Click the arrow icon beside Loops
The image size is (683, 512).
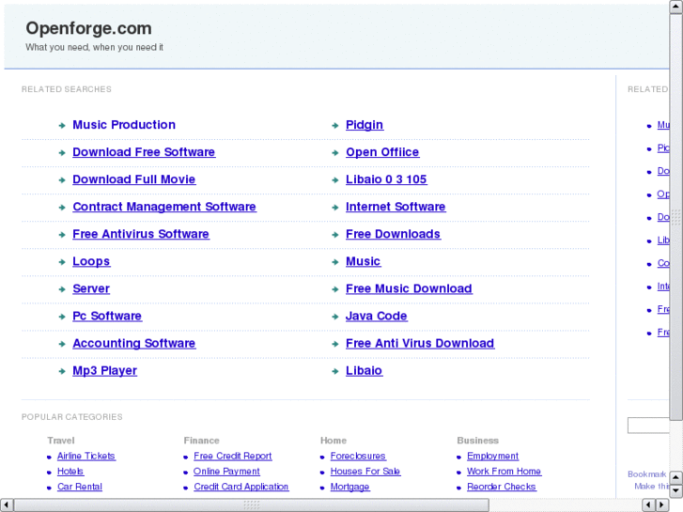click(62, 262)
